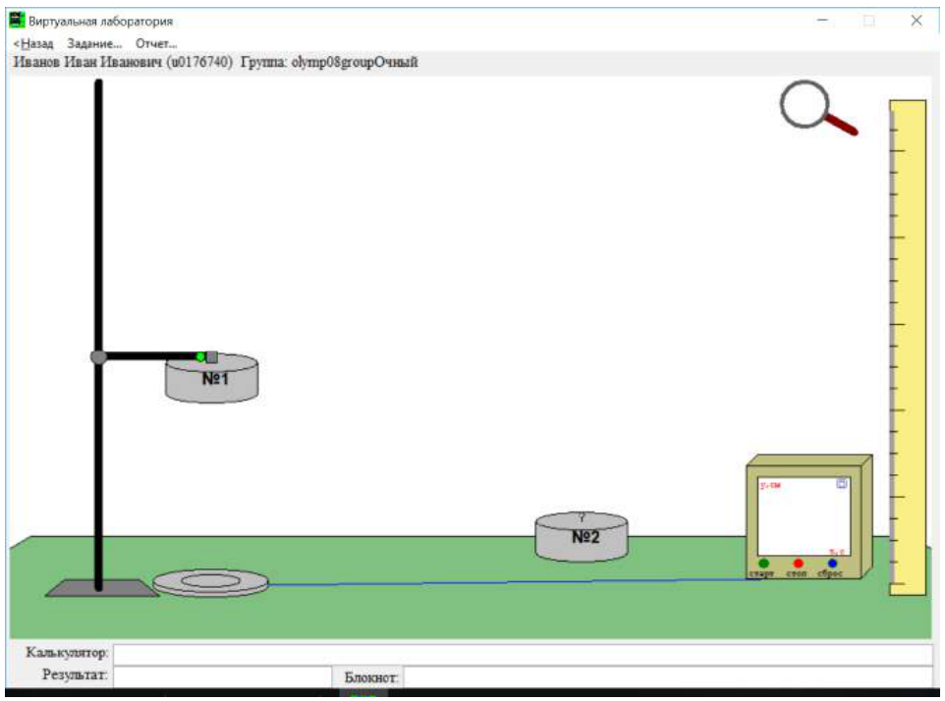Click the Результат field
Viewport: 945px width, 701px height.
point(222,675)
